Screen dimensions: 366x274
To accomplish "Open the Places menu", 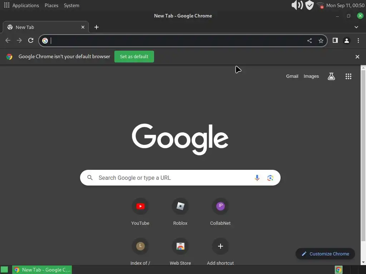I will coord(51,5).
